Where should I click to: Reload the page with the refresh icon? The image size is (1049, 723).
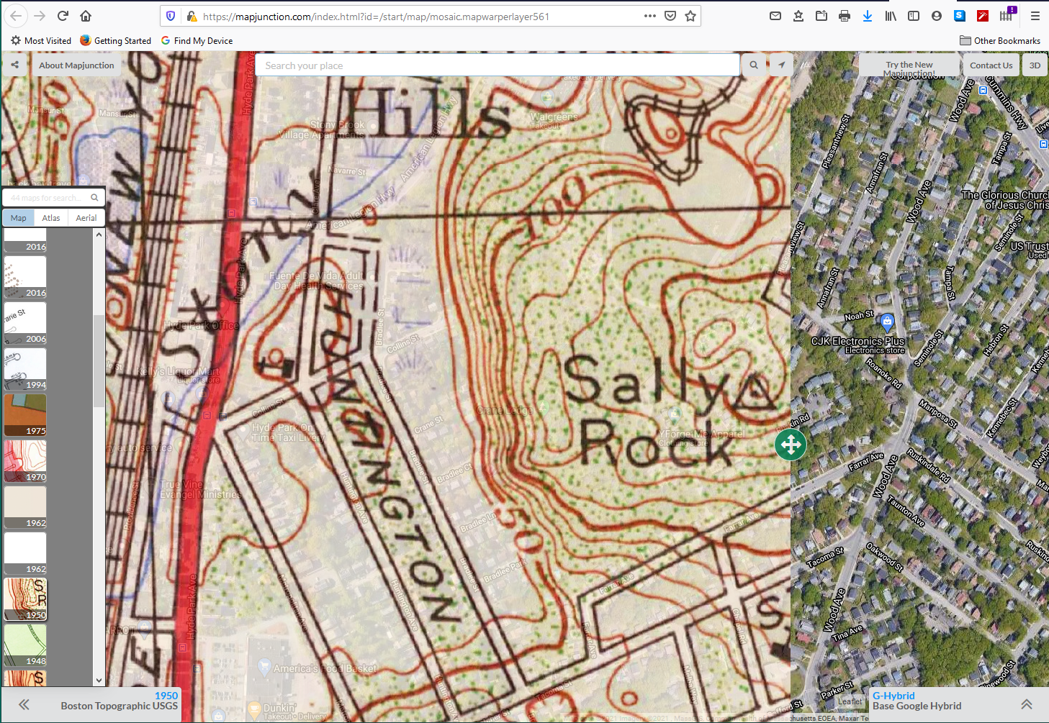[x=62, y=16]
